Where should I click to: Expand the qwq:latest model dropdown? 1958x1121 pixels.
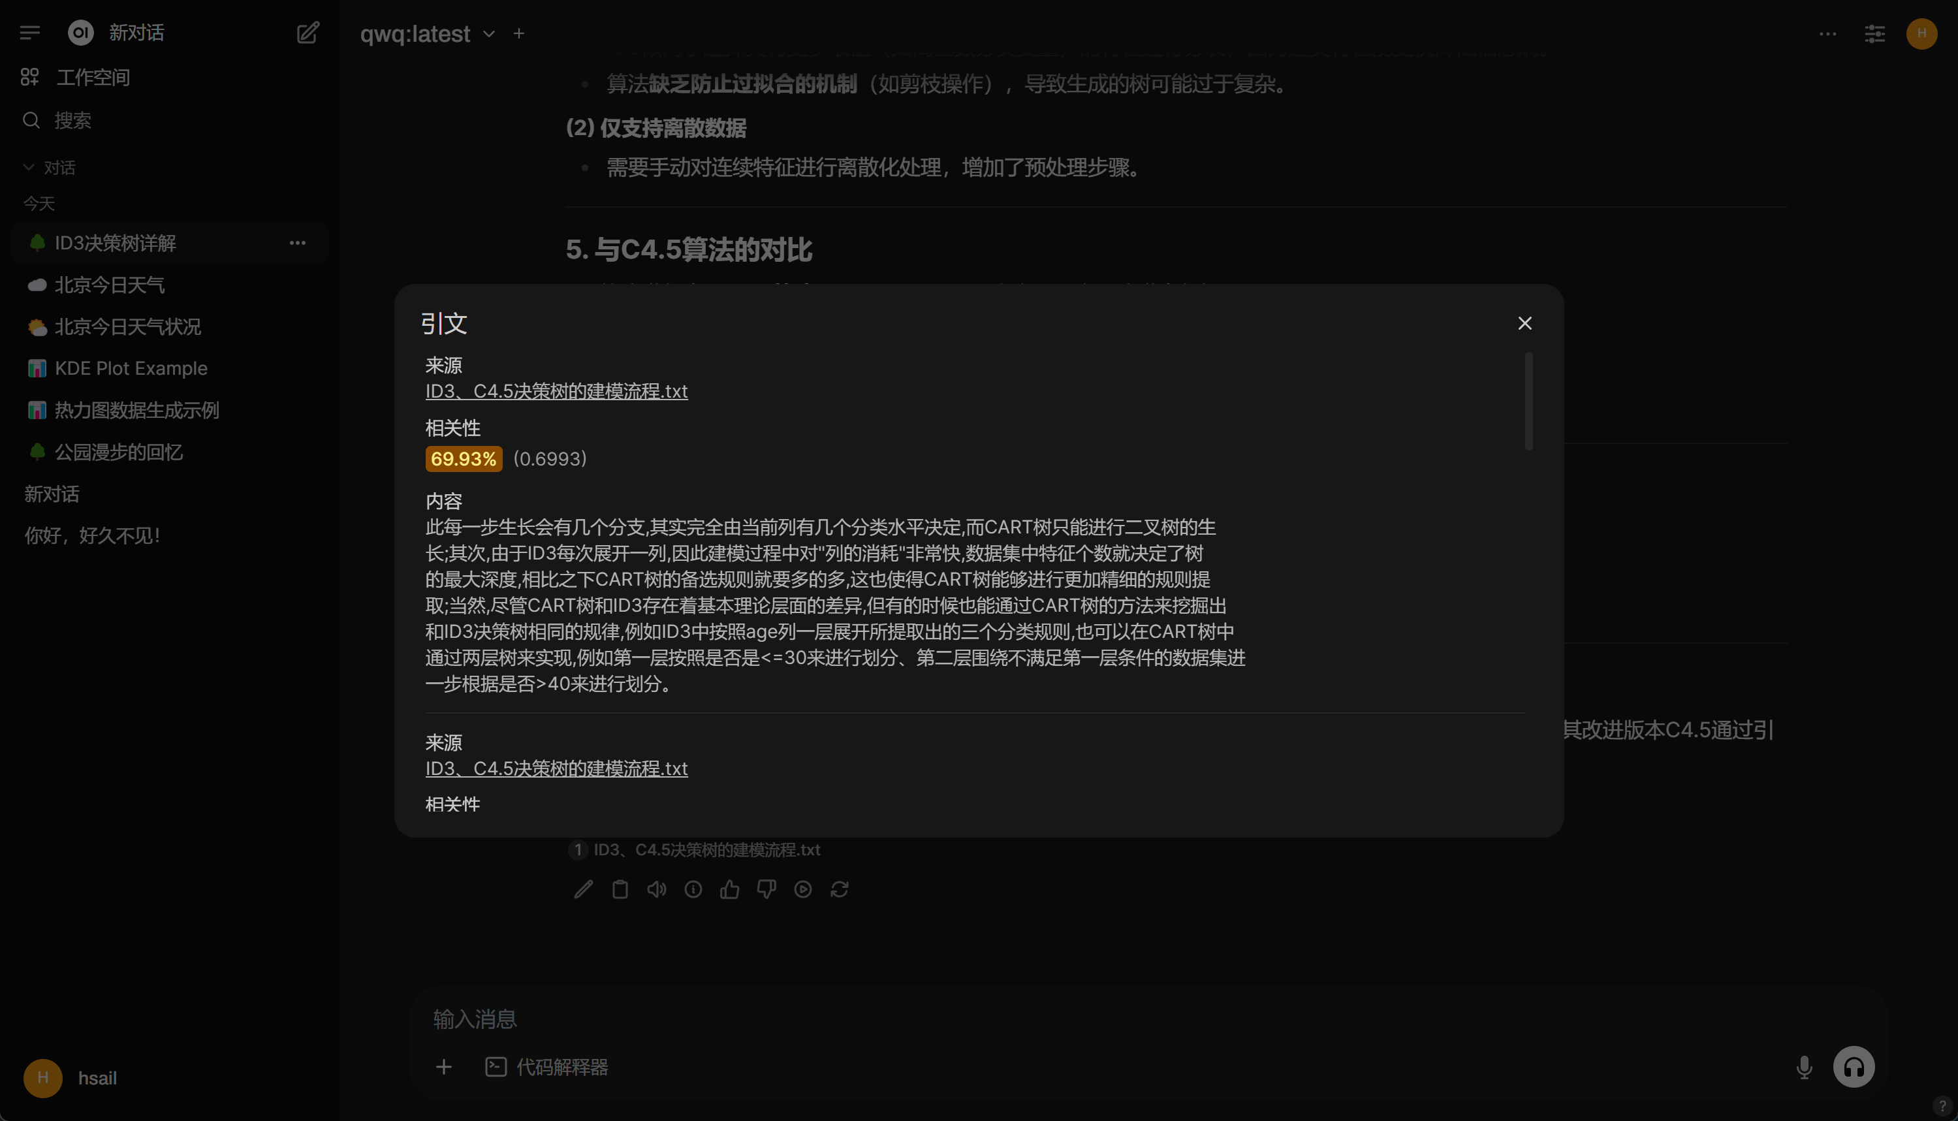click(x=489, y=34)
